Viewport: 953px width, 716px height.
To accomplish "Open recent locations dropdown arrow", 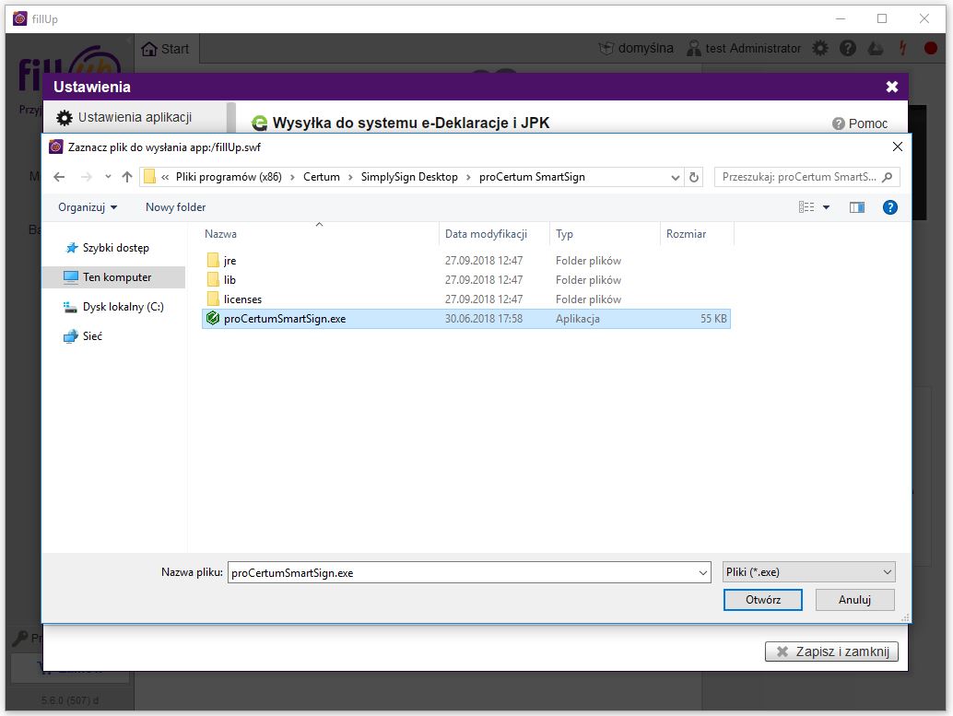I will pos(108,177).
